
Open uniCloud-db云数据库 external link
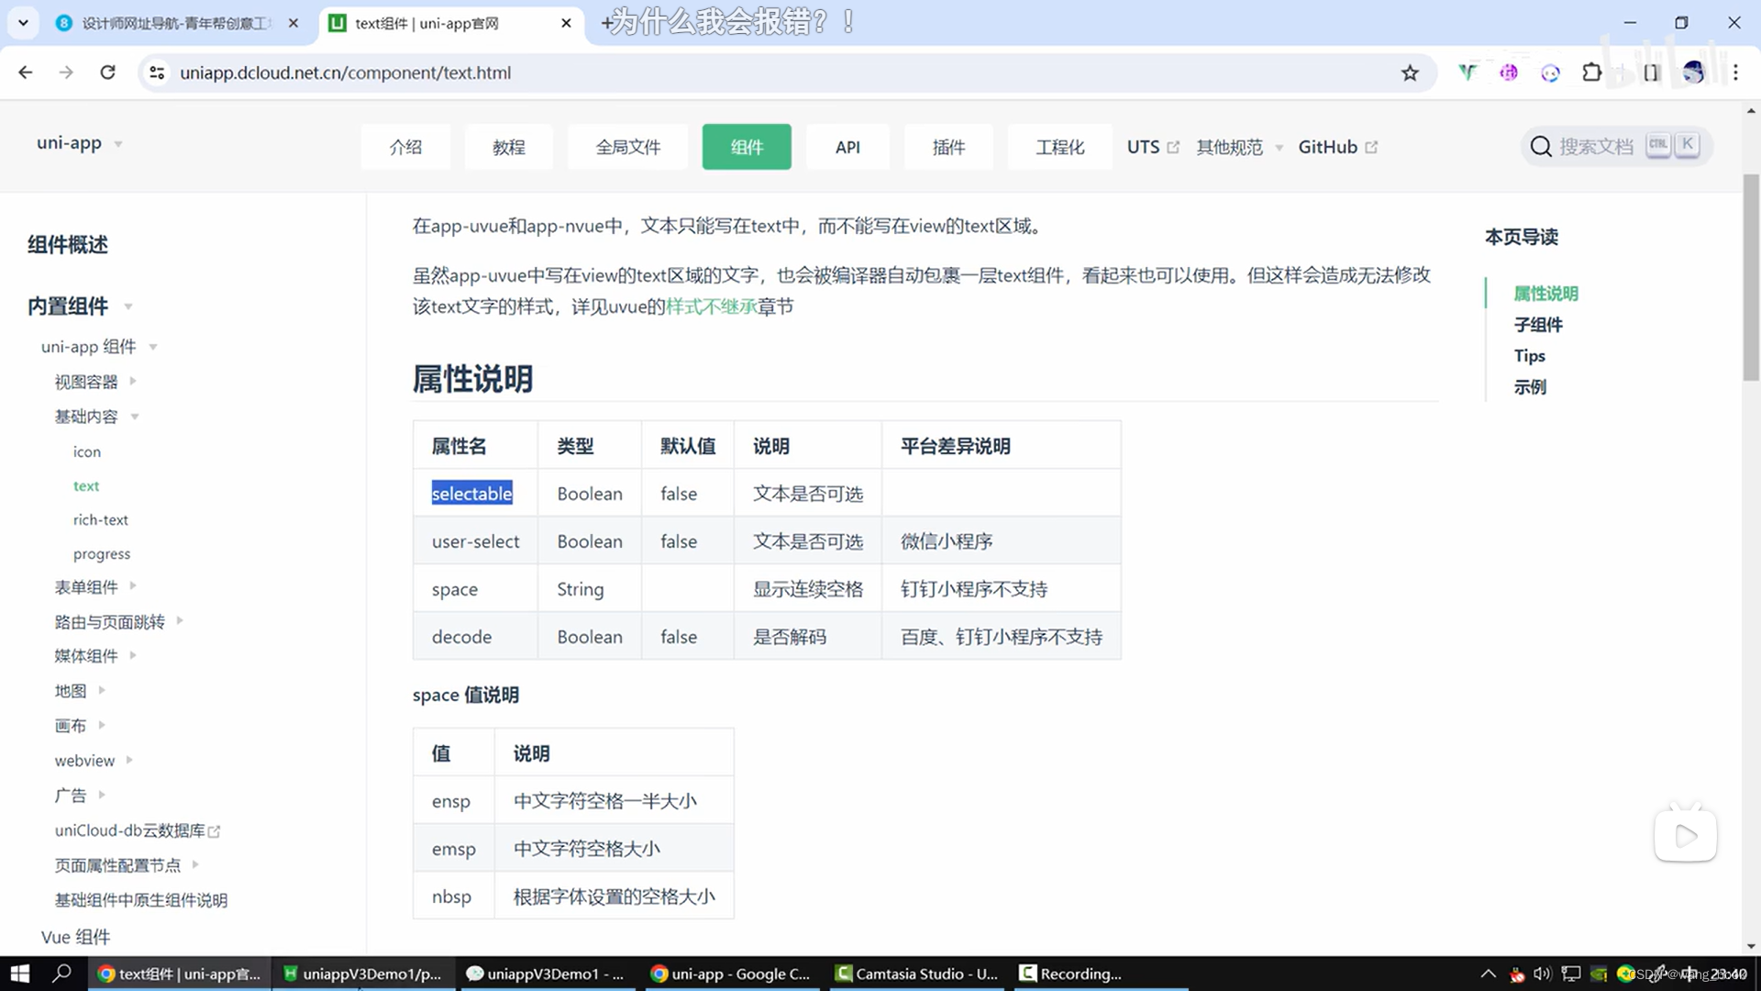point(138,830)
